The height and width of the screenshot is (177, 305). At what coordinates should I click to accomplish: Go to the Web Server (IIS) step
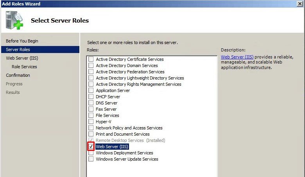click(x=22, y=58)
